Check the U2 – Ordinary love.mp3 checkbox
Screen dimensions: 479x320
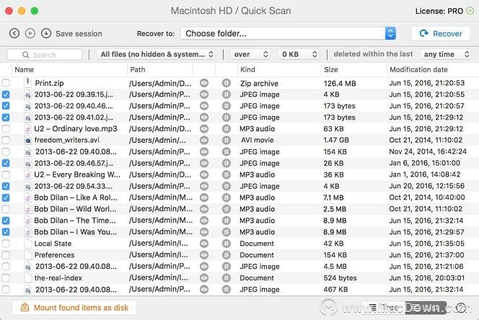pyautogui.click(x=6, y=129)
